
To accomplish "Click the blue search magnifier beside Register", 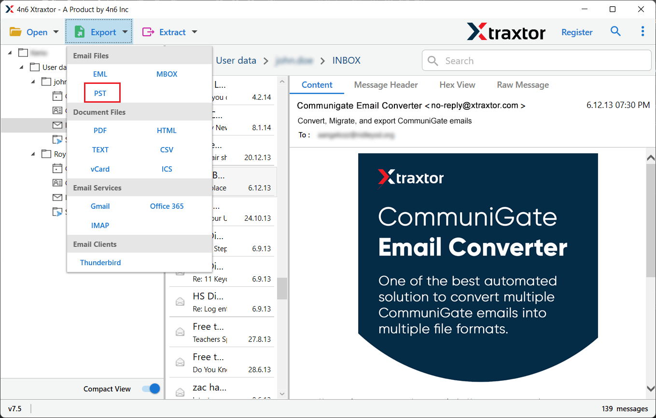I will click(615, 31).
